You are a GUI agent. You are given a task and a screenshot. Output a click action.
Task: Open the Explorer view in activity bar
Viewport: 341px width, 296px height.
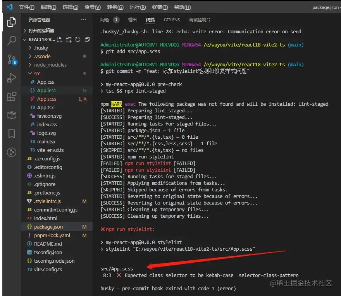11,22
